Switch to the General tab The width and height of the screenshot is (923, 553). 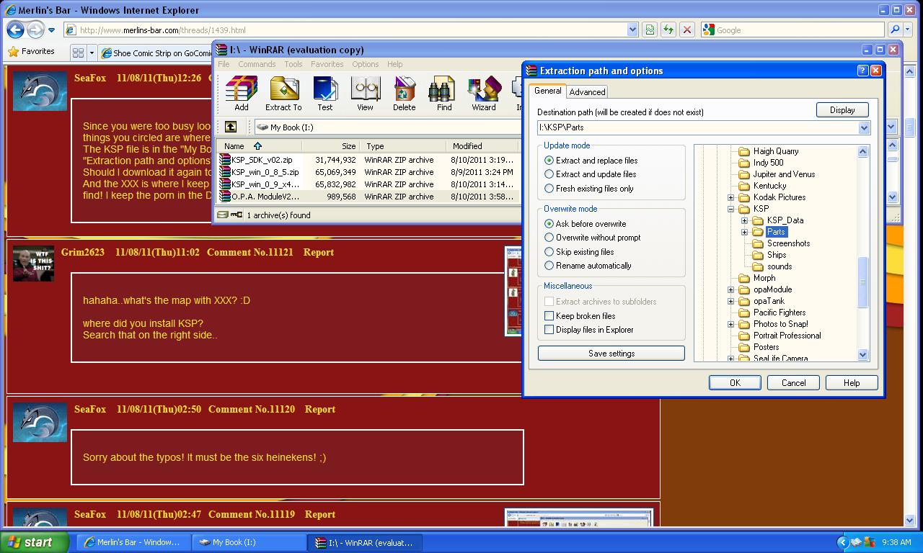pos(547,91)
